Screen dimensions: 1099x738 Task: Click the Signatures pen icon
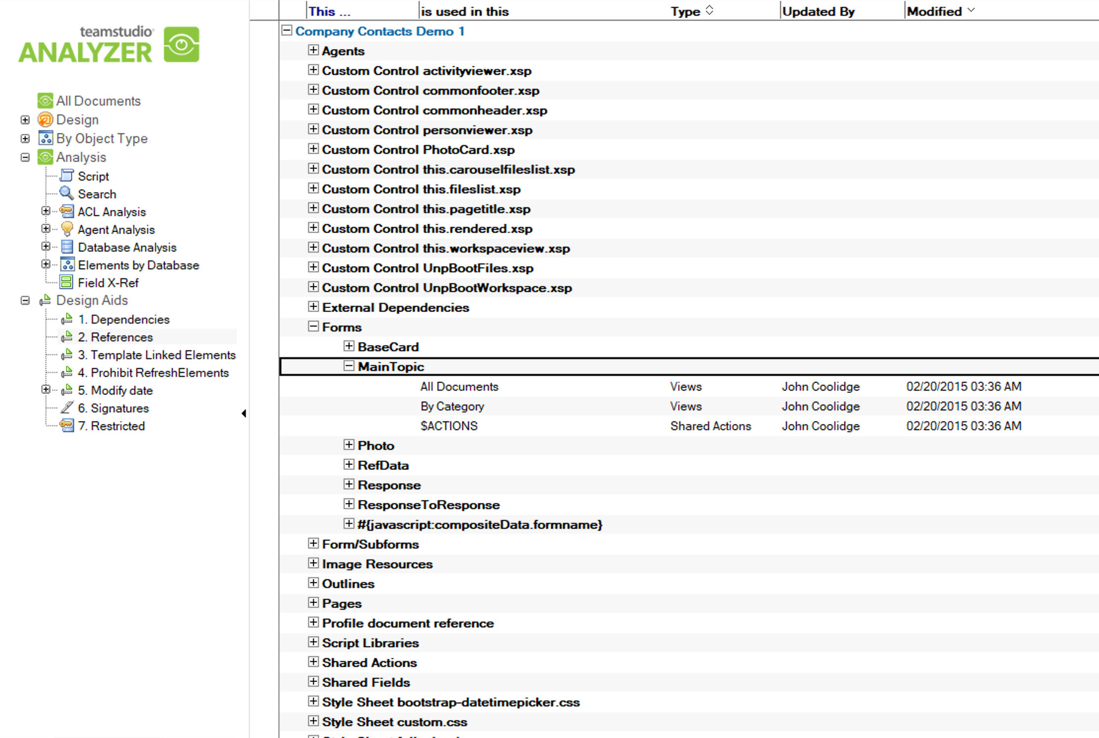click(x=67, y=407)
